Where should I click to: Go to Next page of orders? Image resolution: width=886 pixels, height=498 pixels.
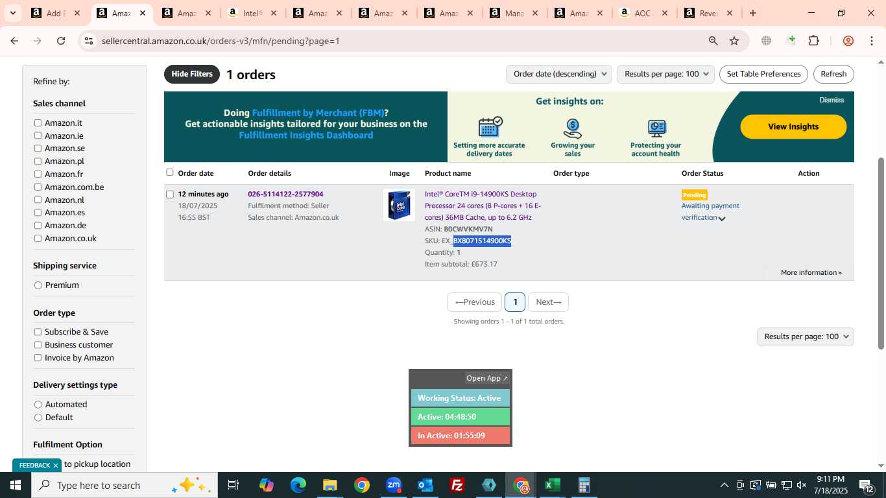(548, 302)
